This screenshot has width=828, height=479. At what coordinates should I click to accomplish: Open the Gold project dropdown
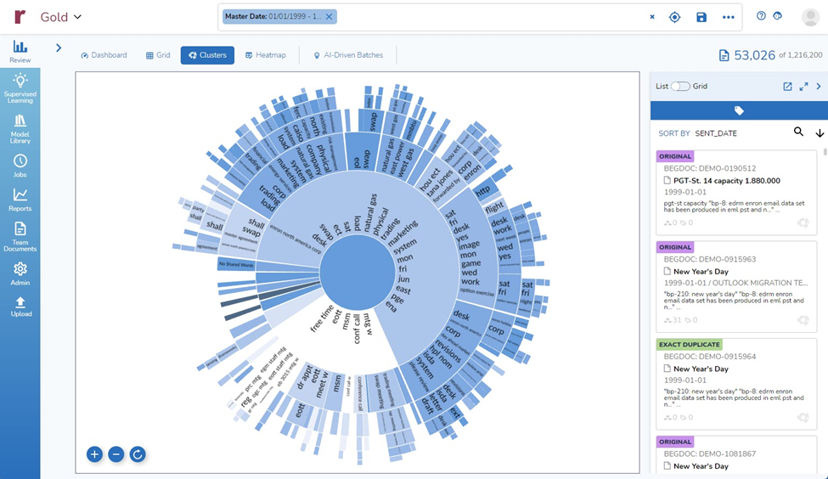61,17
